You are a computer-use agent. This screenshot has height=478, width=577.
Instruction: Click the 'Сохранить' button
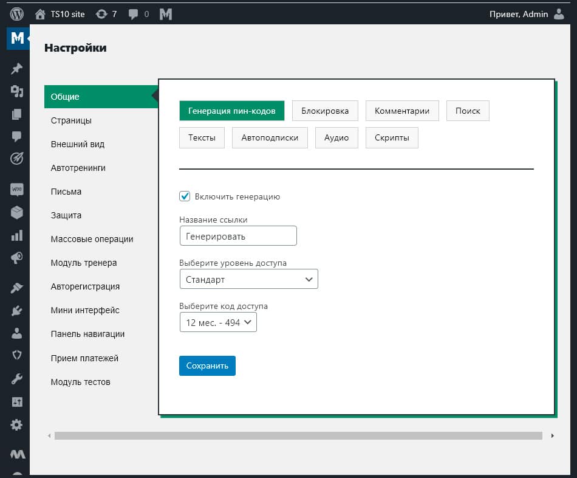coord(207,365)
